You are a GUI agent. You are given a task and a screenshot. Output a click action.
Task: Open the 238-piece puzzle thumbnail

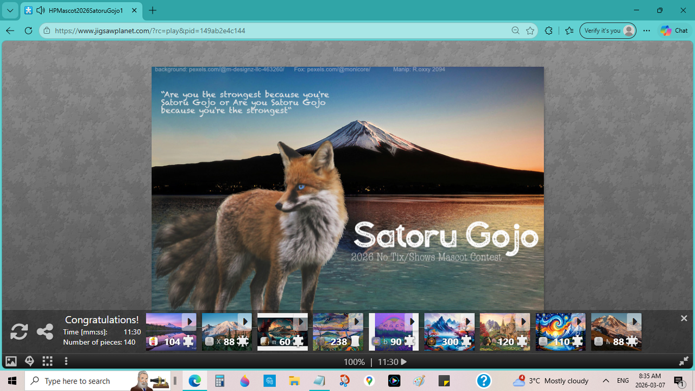(338, 331)
